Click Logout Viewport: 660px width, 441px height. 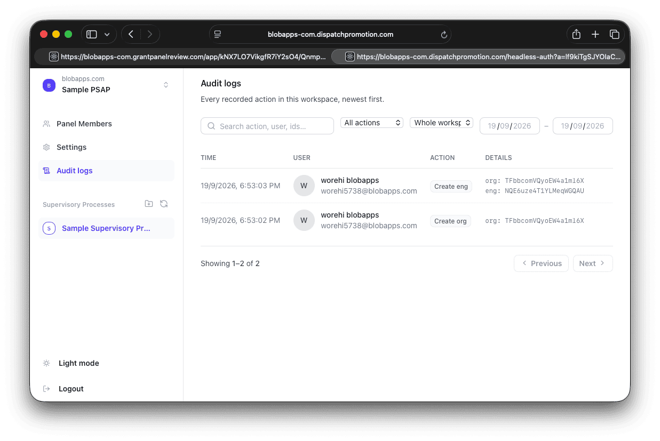(x=106, y=389)
